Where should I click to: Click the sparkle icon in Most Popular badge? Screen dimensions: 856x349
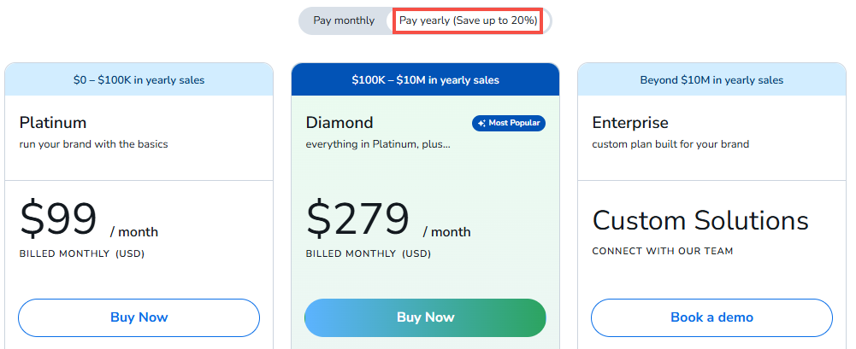pos(481,124)
